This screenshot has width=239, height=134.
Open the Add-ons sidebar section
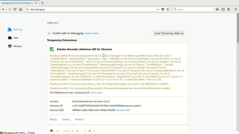click(18, 29)
